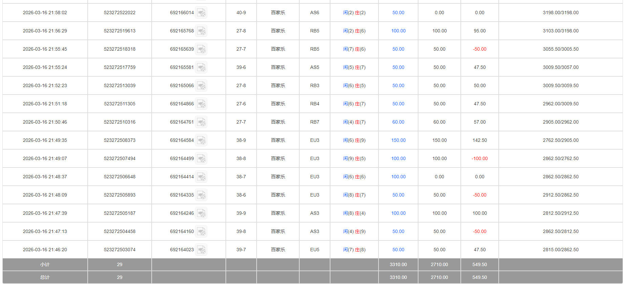Select order number 523272503074

click(x=120, y=250)
